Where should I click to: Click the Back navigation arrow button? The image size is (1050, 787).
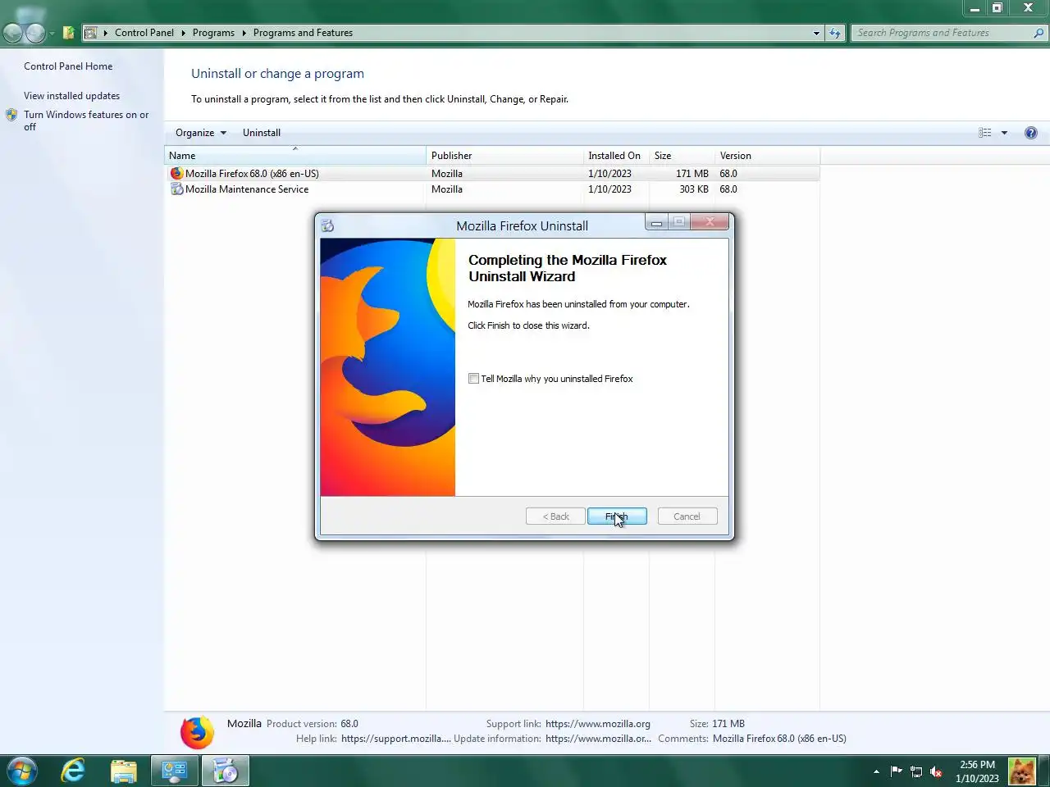[13, 33]
